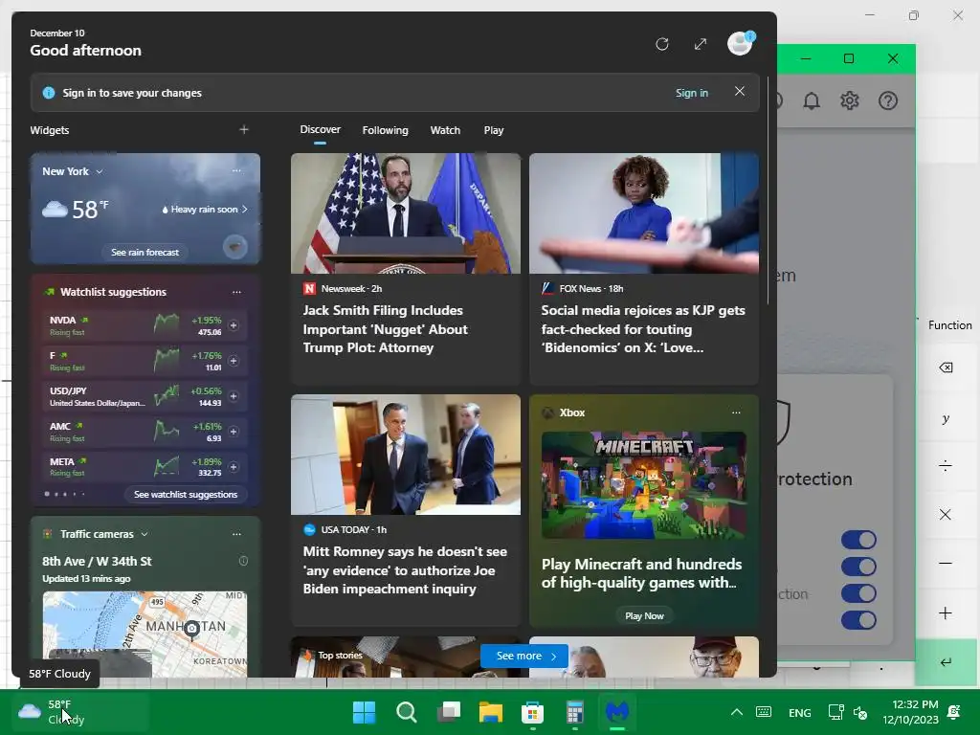The height and width of the screenshot is (735, 980).
Task: Open Task View from taskbar
Action: [449, 712]
